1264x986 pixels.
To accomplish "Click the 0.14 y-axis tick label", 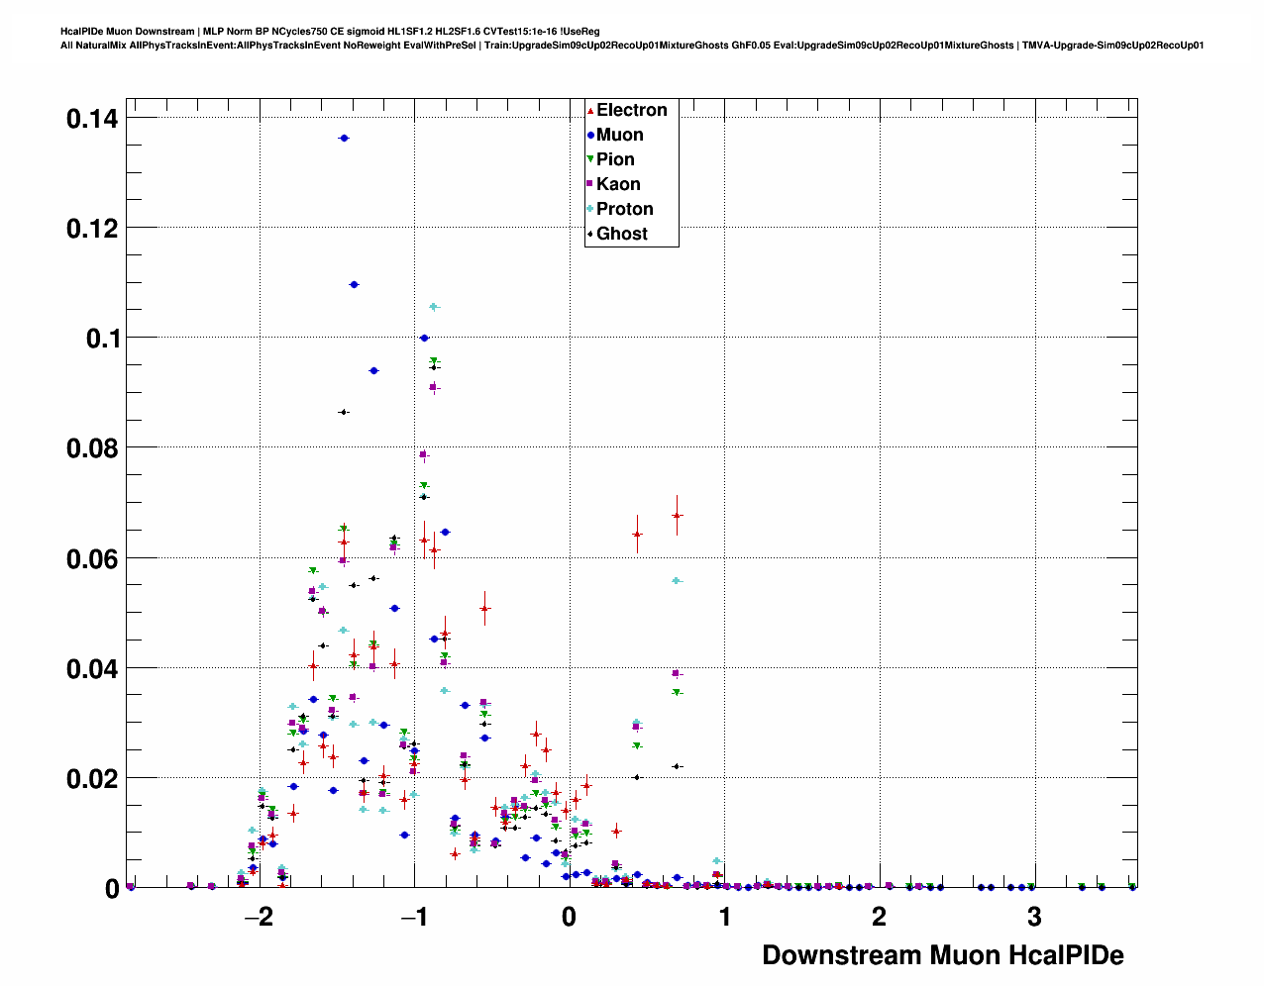I will (x=91, y=119).
